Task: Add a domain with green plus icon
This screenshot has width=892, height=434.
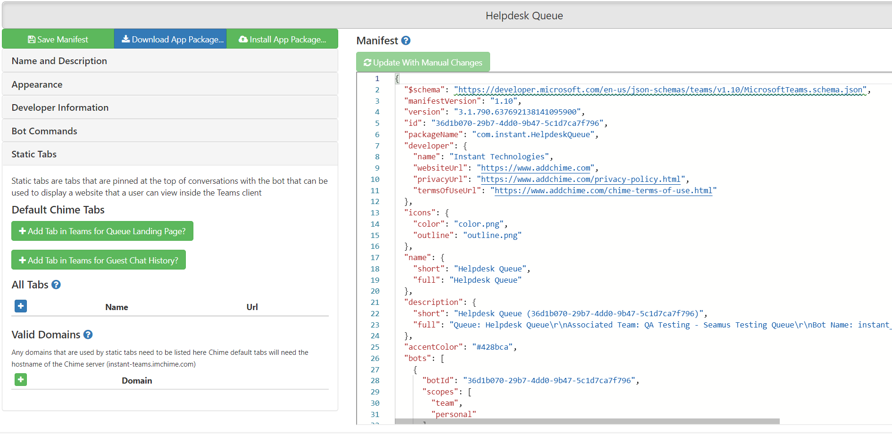Action: coord(21,379)
